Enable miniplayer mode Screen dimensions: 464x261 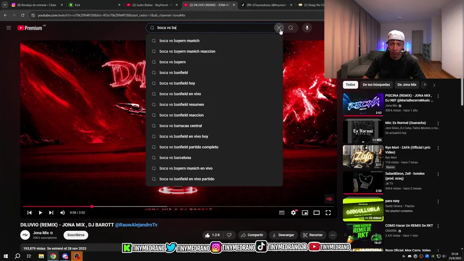[x=305, y=213]
